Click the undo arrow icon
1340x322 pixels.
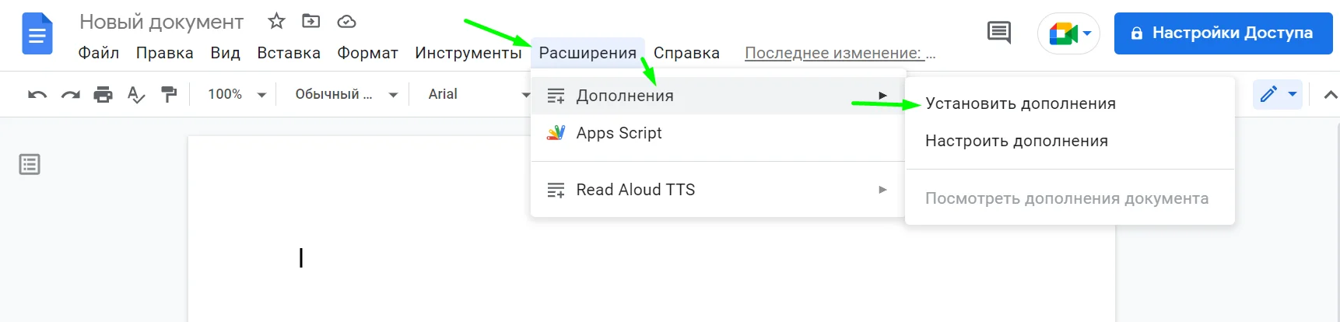coord(37,95)
